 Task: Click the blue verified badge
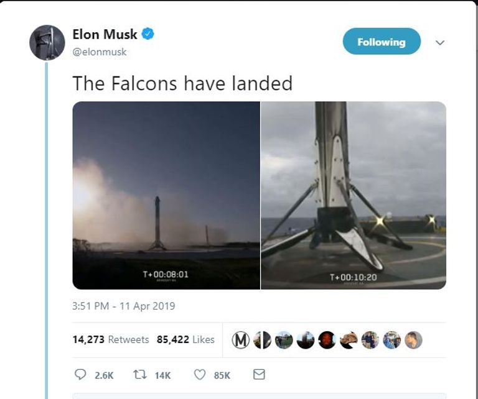click(x=148, y=34)
